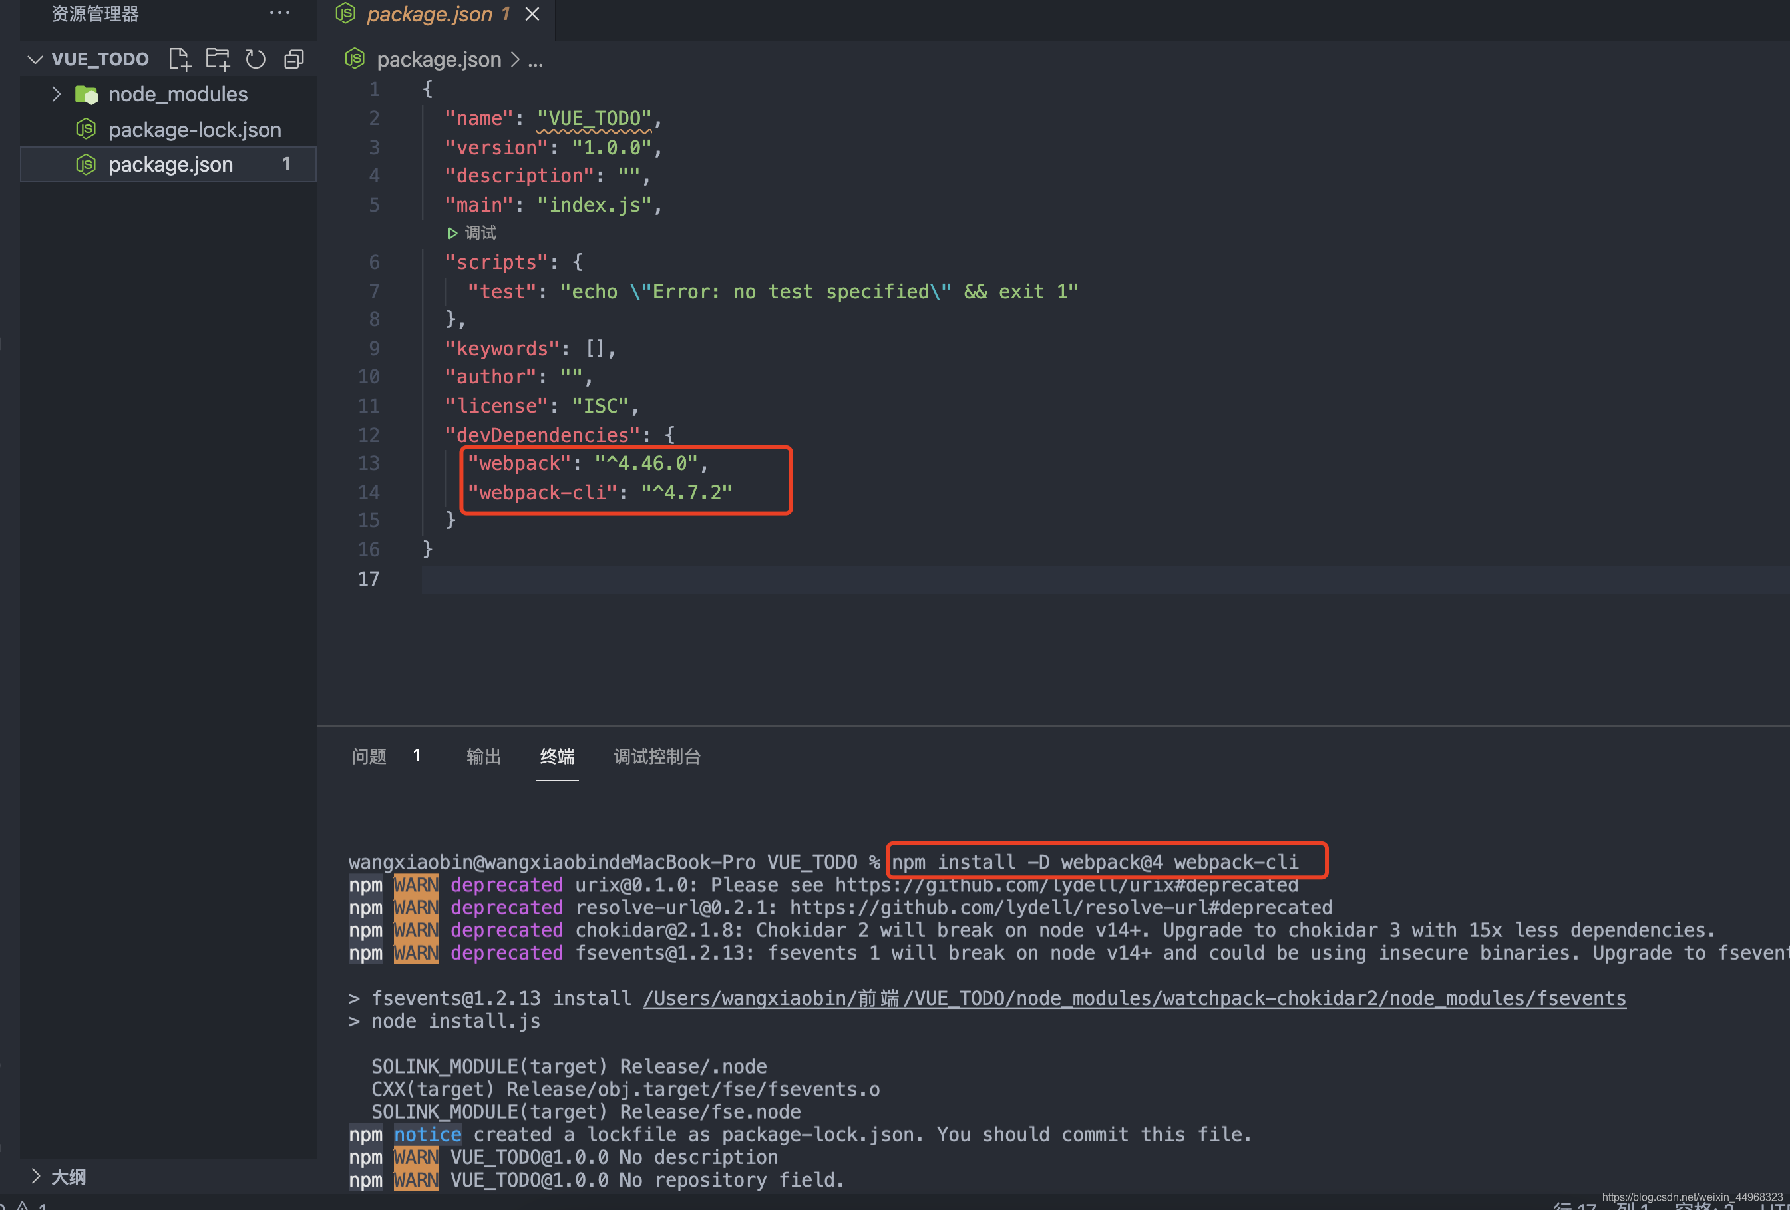
Task: Click the package.json problem count badge
Action: (x=287, y=164)
